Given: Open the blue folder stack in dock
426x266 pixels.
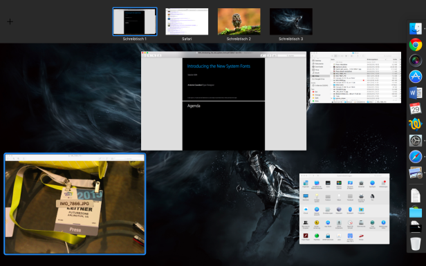Looking at the screenshot, I should [x=416, y=211].
